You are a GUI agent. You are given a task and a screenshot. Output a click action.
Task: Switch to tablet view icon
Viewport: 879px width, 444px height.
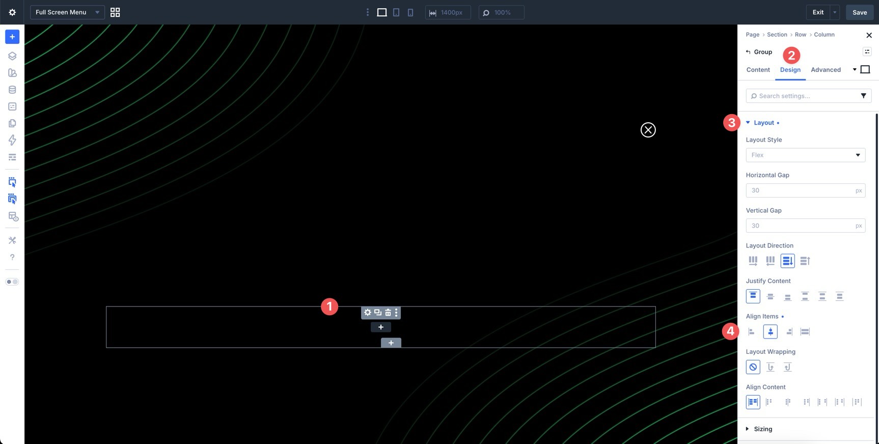(396, 12)
